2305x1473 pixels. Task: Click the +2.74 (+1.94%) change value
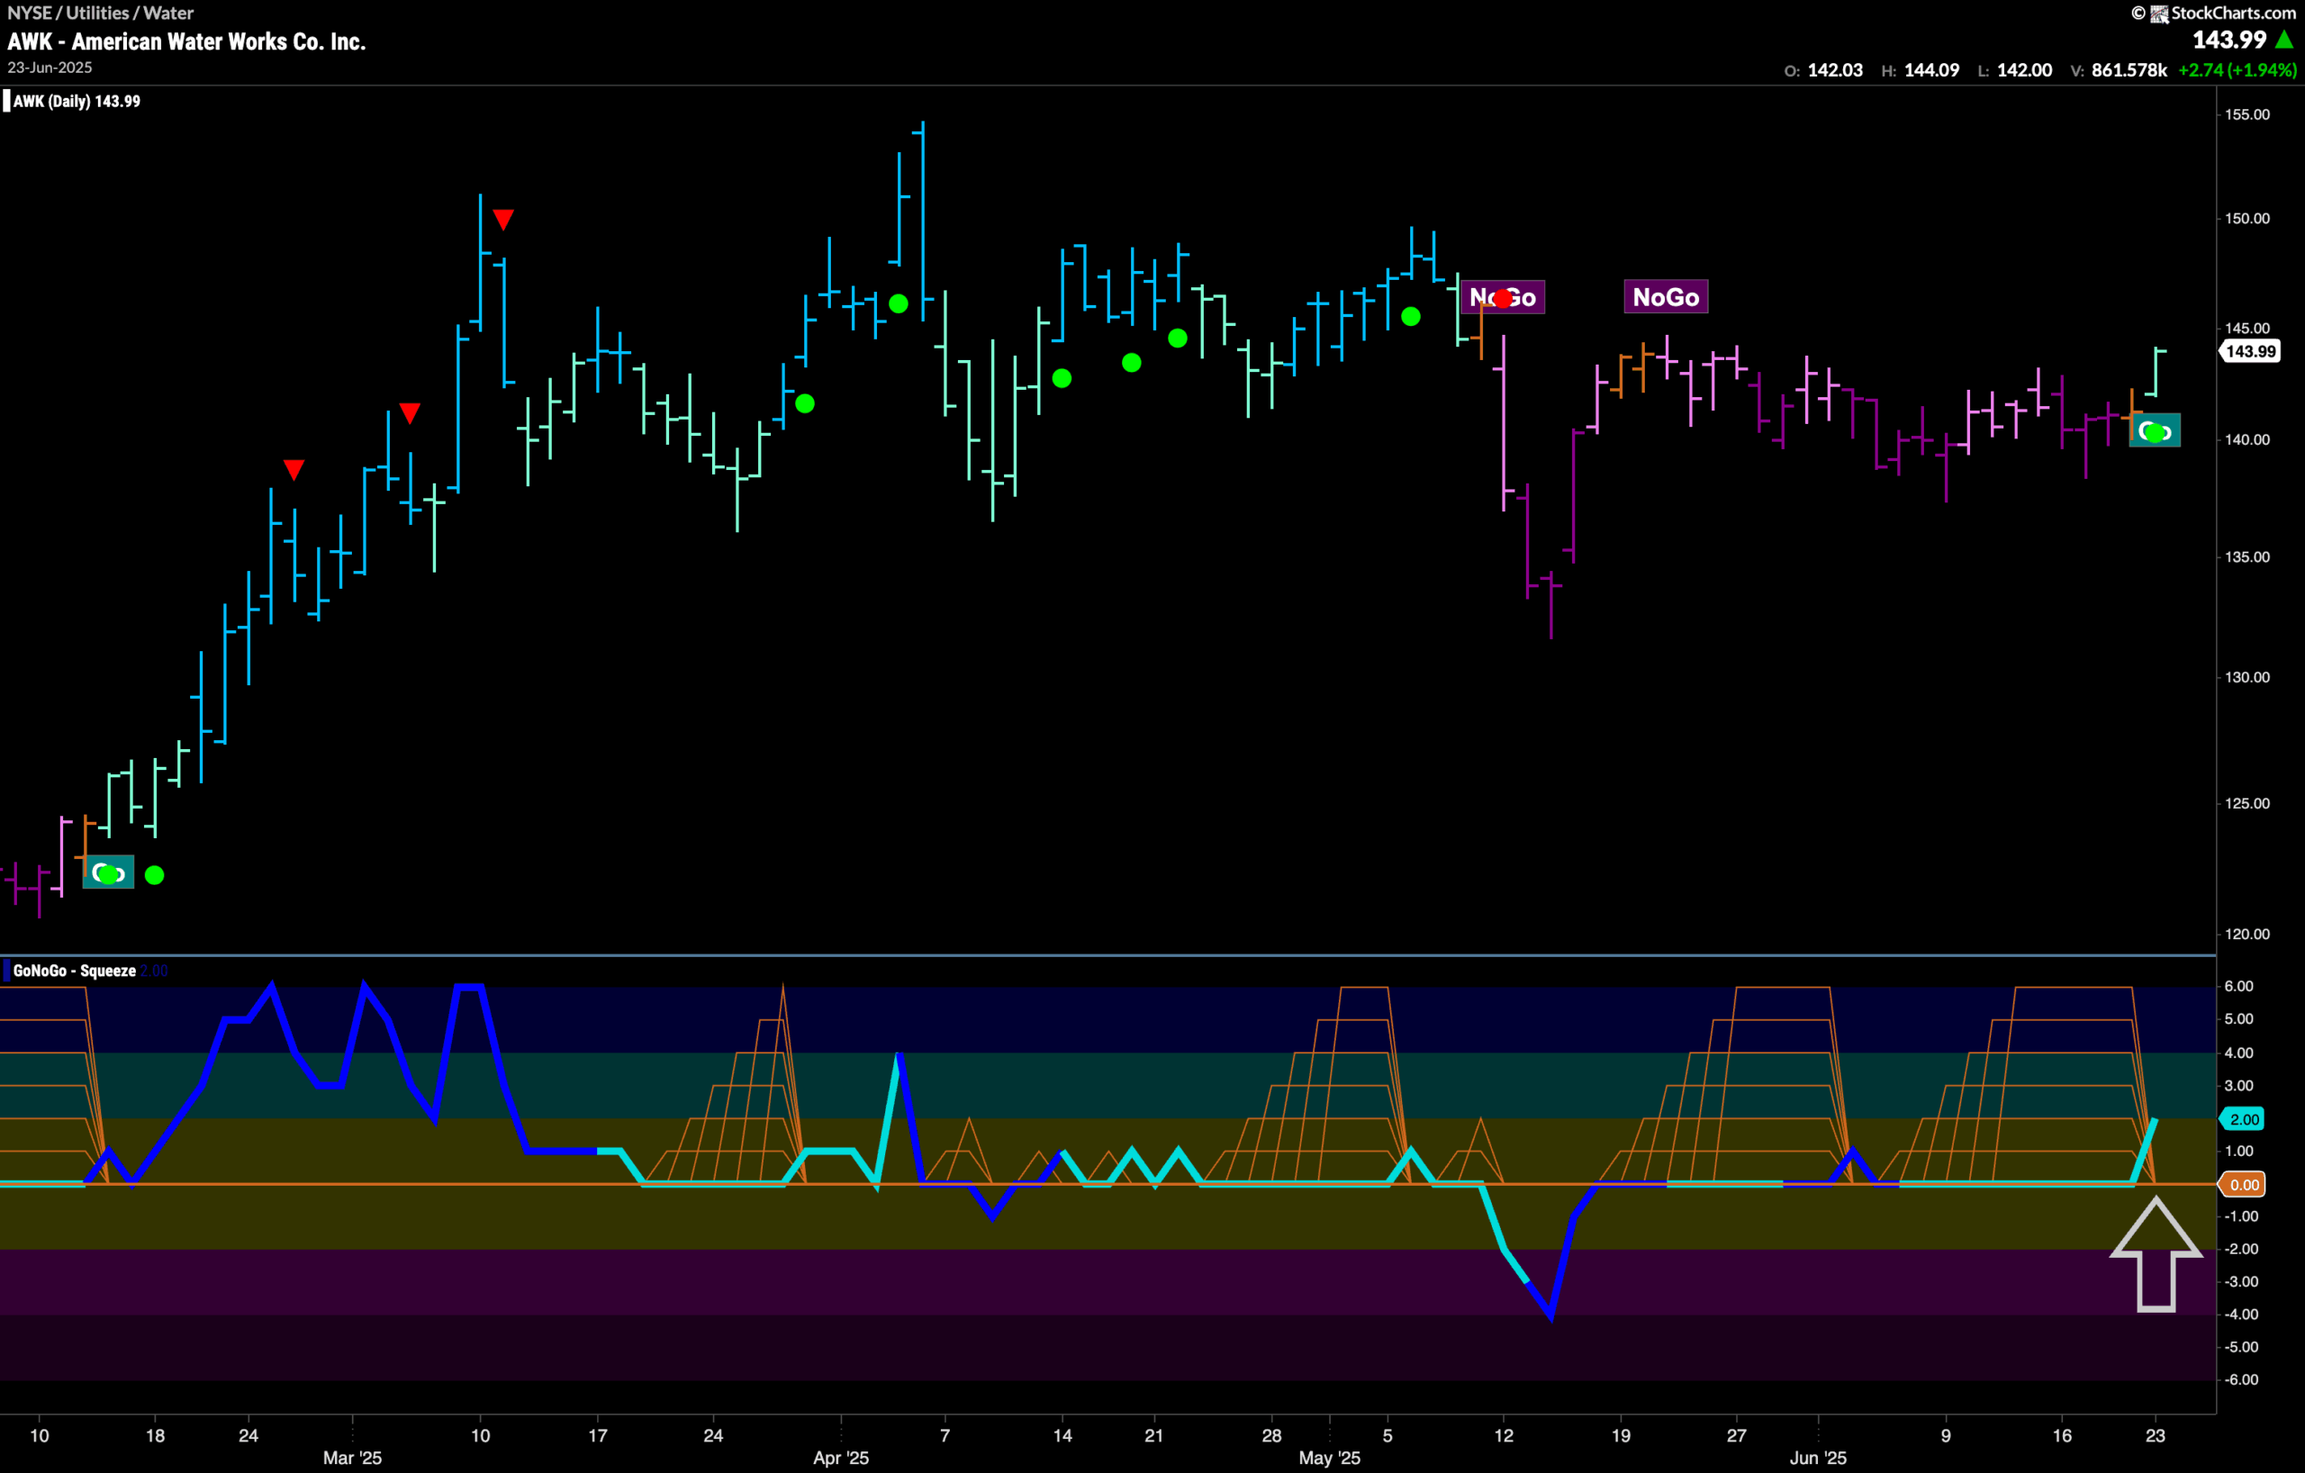tap(2237, 71)
